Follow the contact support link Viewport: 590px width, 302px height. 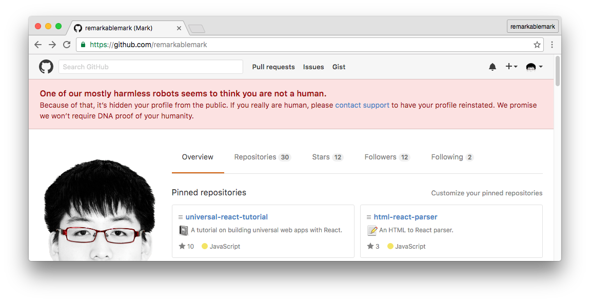[x=362, y=105]
